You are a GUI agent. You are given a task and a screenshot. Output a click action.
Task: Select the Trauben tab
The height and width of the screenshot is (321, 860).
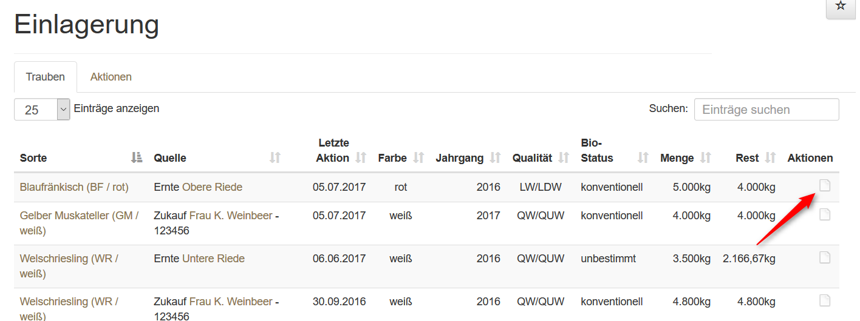click(x=46, y=77)
